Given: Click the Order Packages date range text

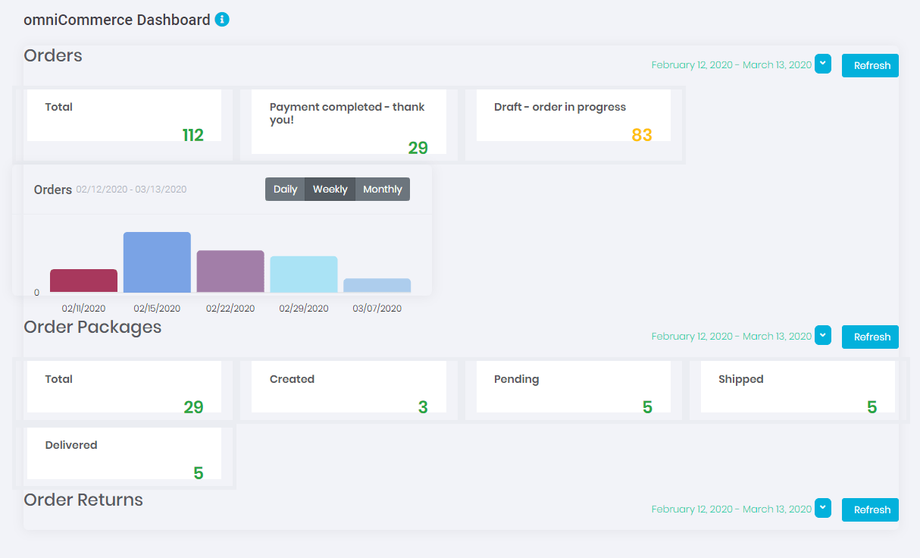Looking at the screenshot, I should tap(731, 337).
